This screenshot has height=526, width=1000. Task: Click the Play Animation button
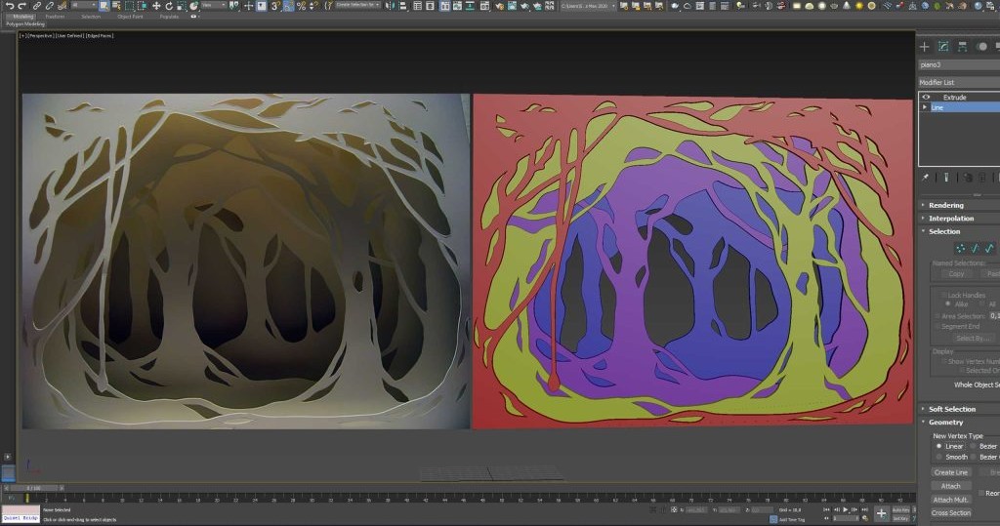[846, 509]
